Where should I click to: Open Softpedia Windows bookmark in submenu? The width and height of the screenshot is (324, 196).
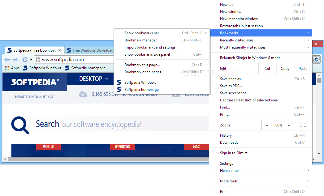(x=162, y=82)
